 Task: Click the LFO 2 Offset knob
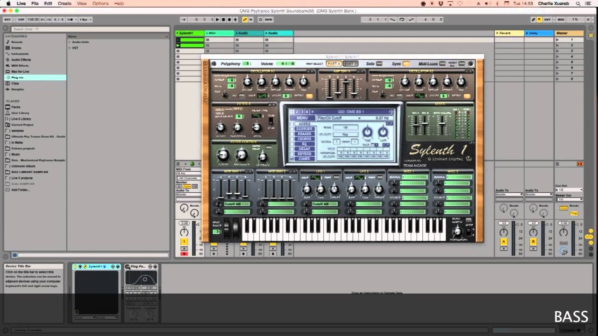pyautogui.click(x=379, y=189)
